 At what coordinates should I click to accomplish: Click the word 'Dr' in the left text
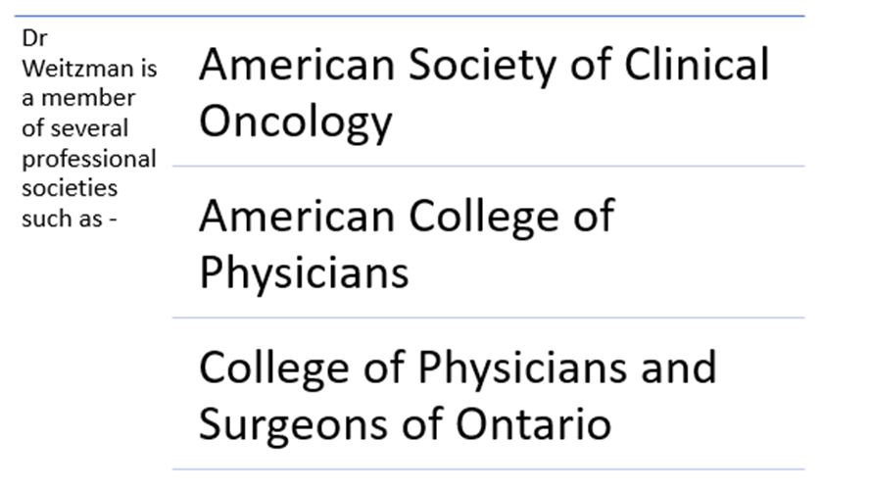coord(34,38)
